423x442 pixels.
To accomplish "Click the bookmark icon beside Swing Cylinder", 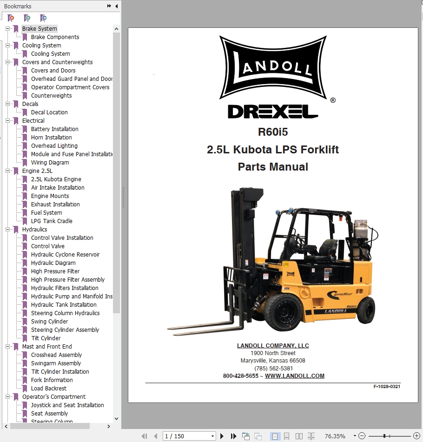I will click(x=25, y=322).
